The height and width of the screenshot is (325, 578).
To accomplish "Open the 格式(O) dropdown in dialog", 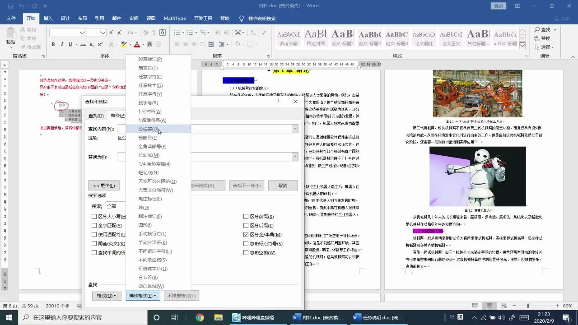I will (x=106, y=295).
